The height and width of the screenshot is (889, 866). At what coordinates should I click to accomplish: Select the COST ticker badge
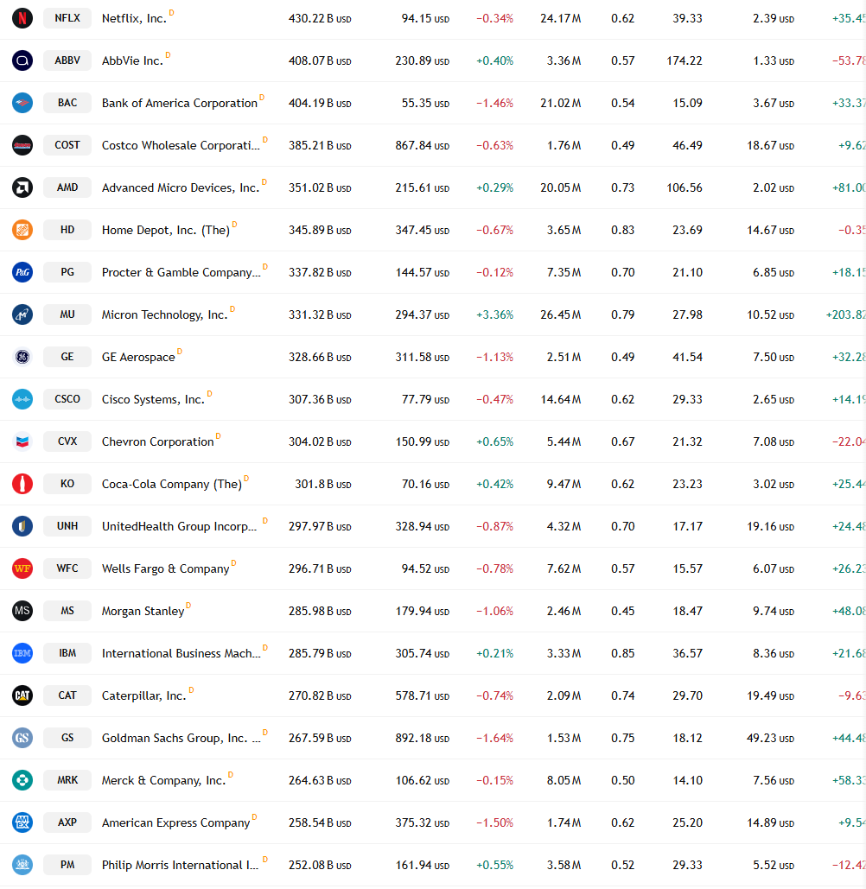67,145
